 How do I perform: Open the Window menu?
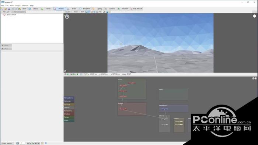coord(25,6)
